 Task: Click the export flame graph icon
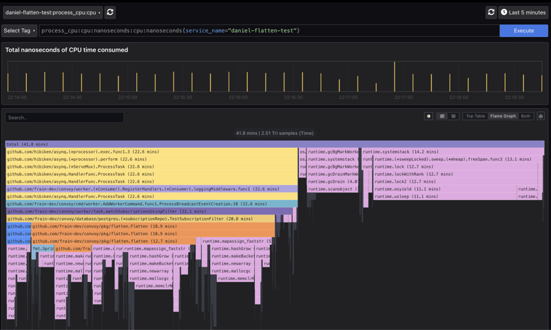coord(541,116)
